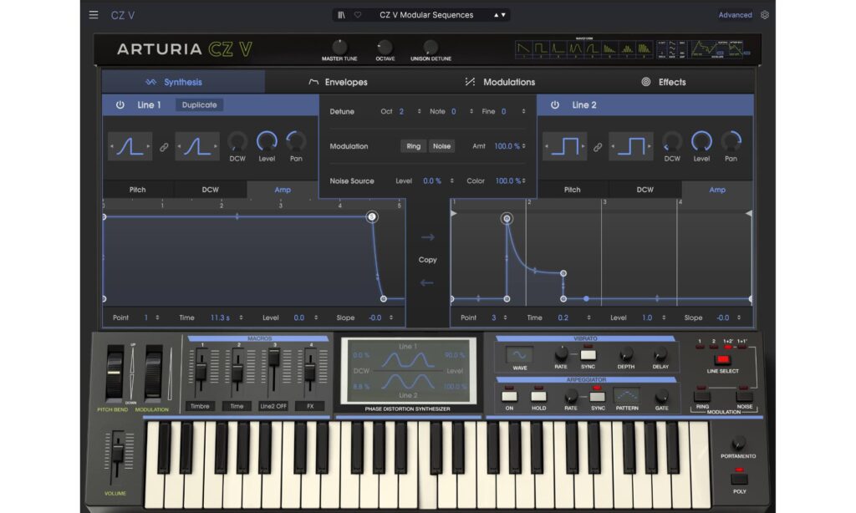Toggle the vibrato Sync switch
856x513 pixels.
point(588,355)
